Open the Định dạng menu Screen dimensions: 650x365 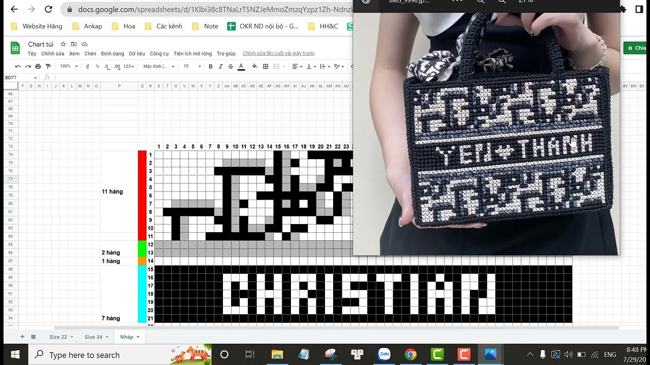tap(113, 54)
